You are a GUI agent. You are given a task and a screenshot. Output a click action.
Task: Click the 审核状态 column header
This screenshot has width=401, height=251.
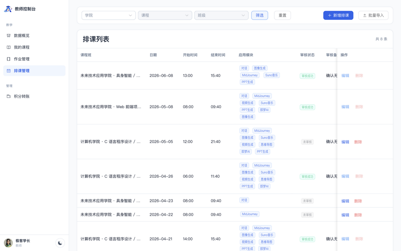coord(307,55)
